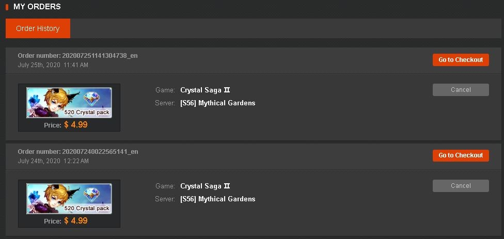Click the orange marker beside MY ORDERS
504x239 pixels.
[7, 7]
